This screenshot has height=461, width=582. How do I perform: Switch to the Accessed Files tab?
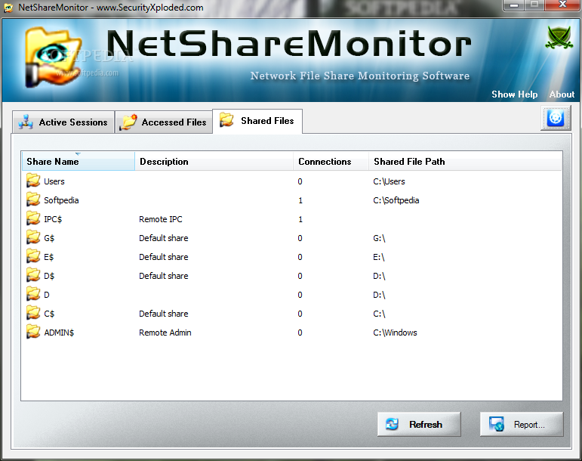pos(164,122)
